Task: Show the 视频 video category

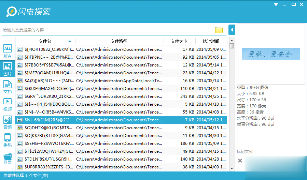Action: pos(7,104)
